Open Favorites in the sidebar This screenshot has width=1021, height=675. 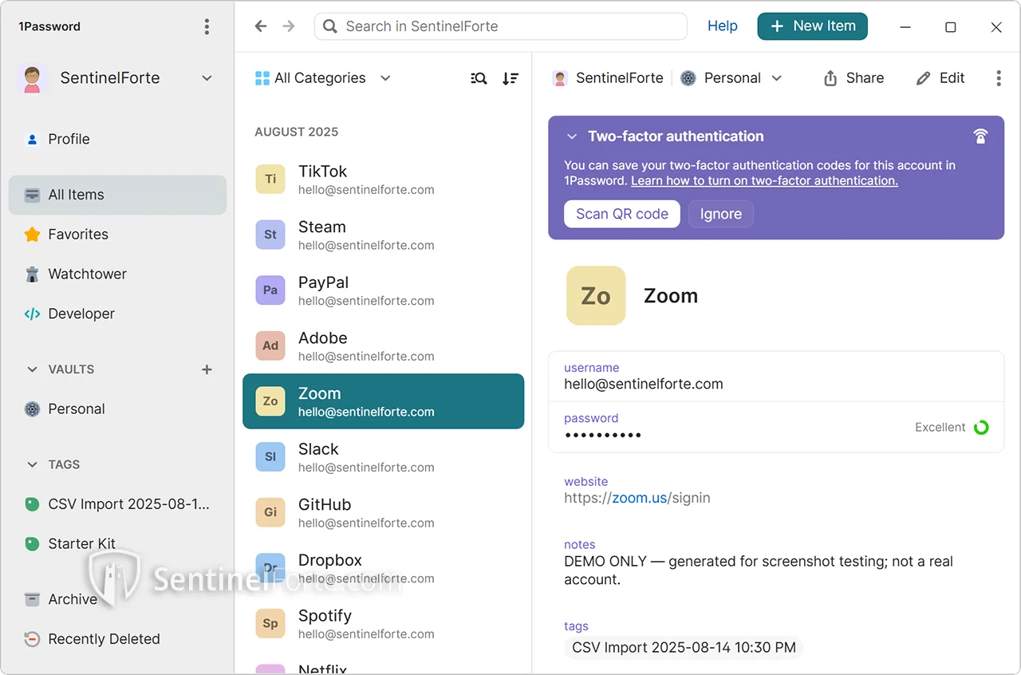[x=117, y=235]
